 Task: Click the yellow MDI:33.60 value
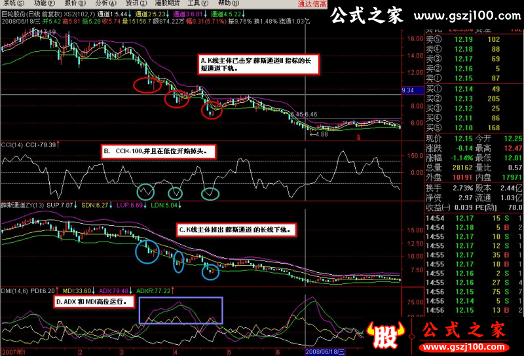click(77, 291)
